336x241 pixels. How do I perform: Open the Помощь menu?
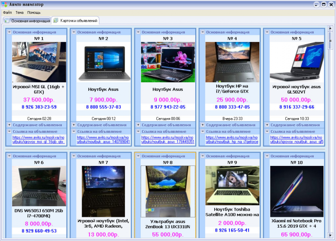34,13
